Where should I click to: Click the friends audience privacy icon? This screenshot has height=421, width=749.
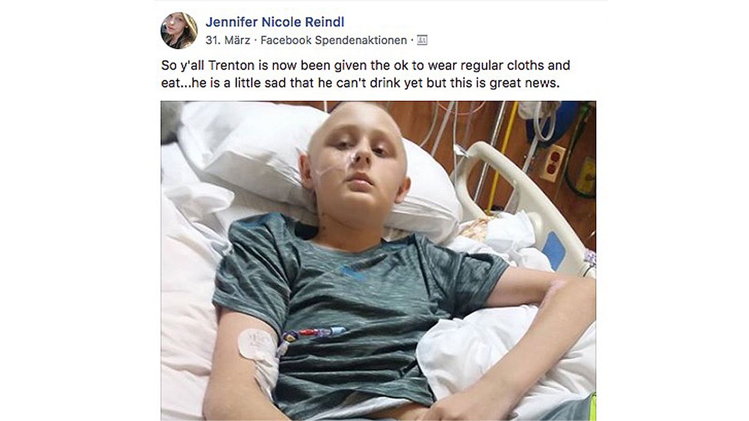coord(422,40)
